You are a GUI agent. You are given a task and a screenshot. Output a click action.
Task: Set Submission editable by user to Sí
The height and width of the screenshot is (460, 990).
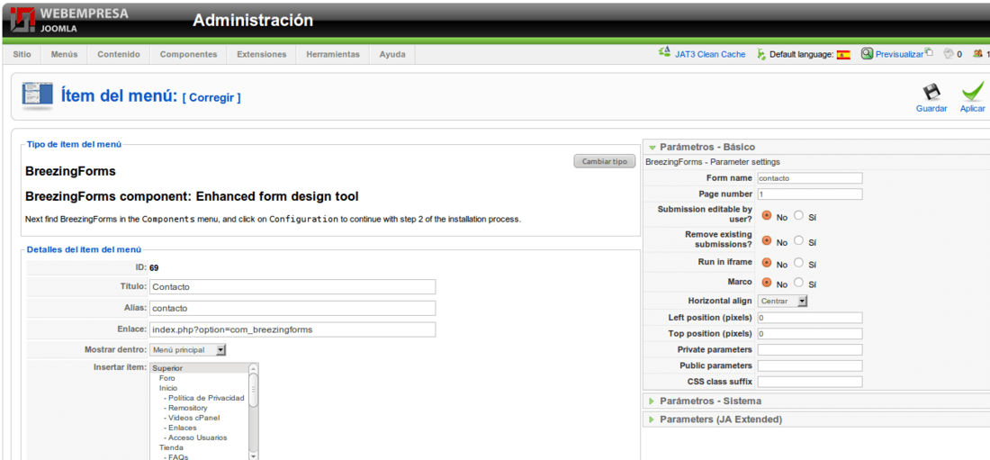pyautogui.click(x=798, y=215)
